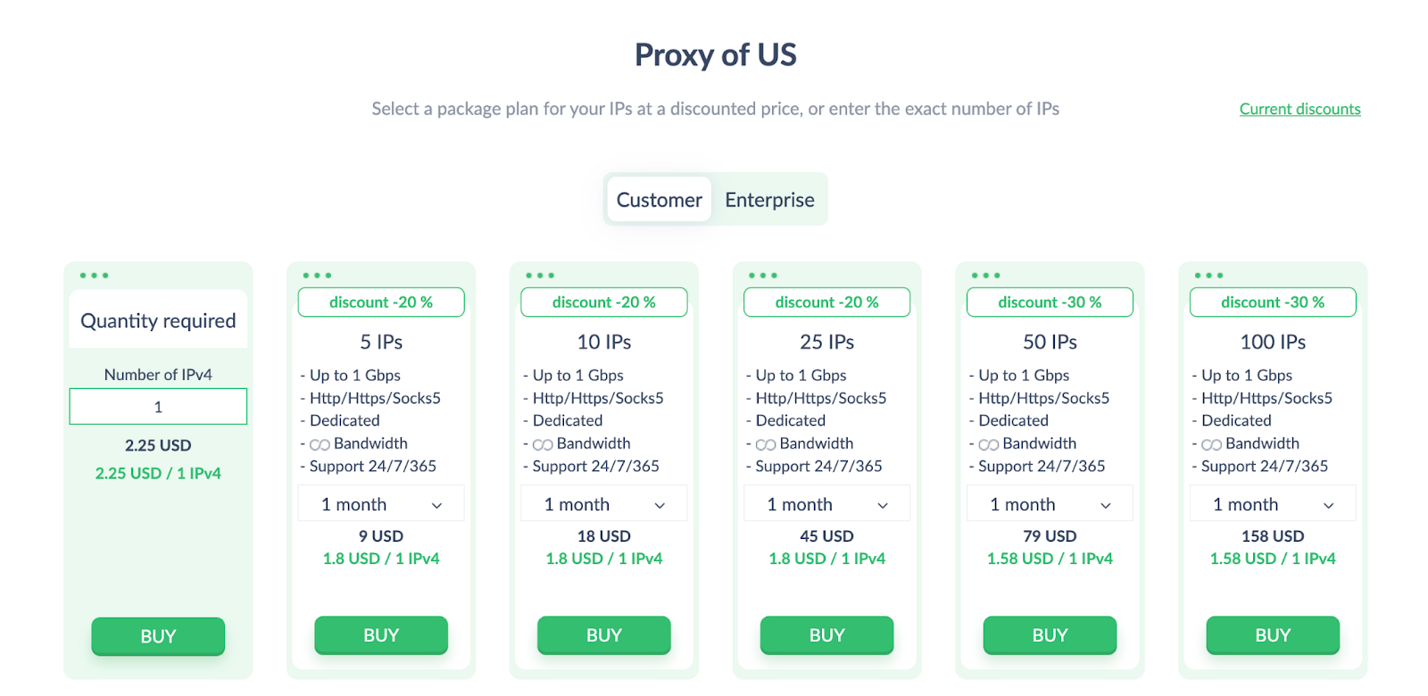The width and height of the screenshot is (1428, 696).
Task: Open the Current discounts link
Action: pyautogui.click(x=1299, y=108)
